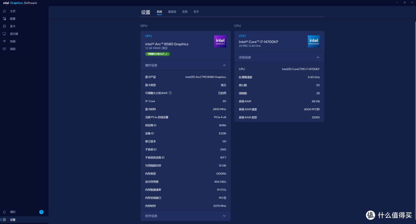Click the 设备 ID value E20B
This screenshot has width=416, height=224.
coord(222,133)
